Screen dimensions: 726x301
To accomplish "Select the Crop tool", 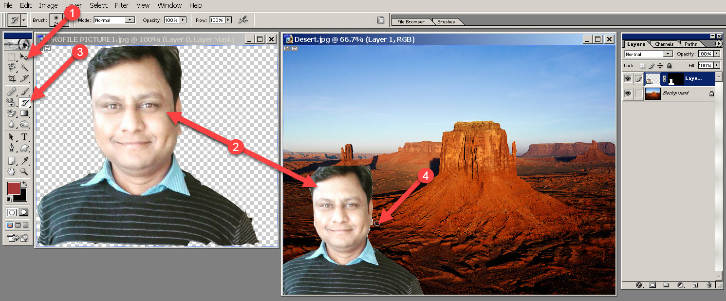I will pyautogui.click(x=11, y=79).
